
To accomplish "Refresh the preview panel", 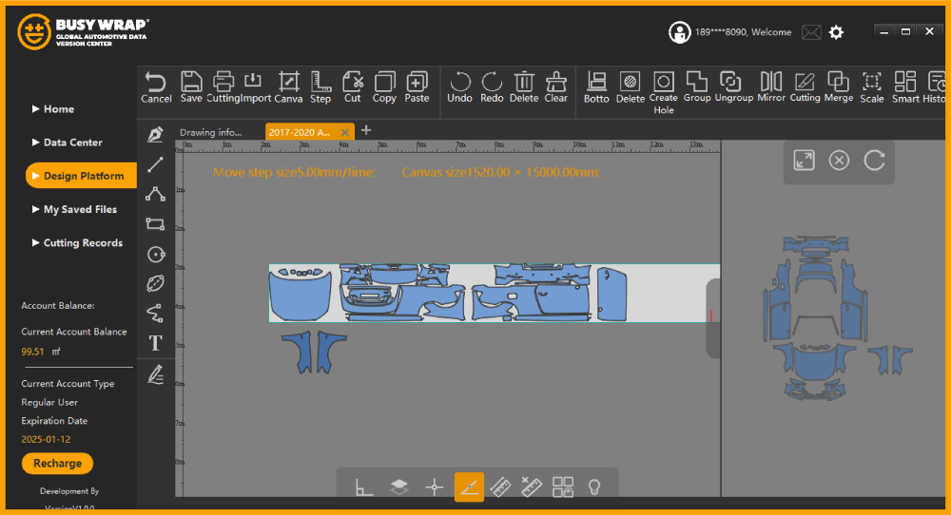I will (874, 161).
